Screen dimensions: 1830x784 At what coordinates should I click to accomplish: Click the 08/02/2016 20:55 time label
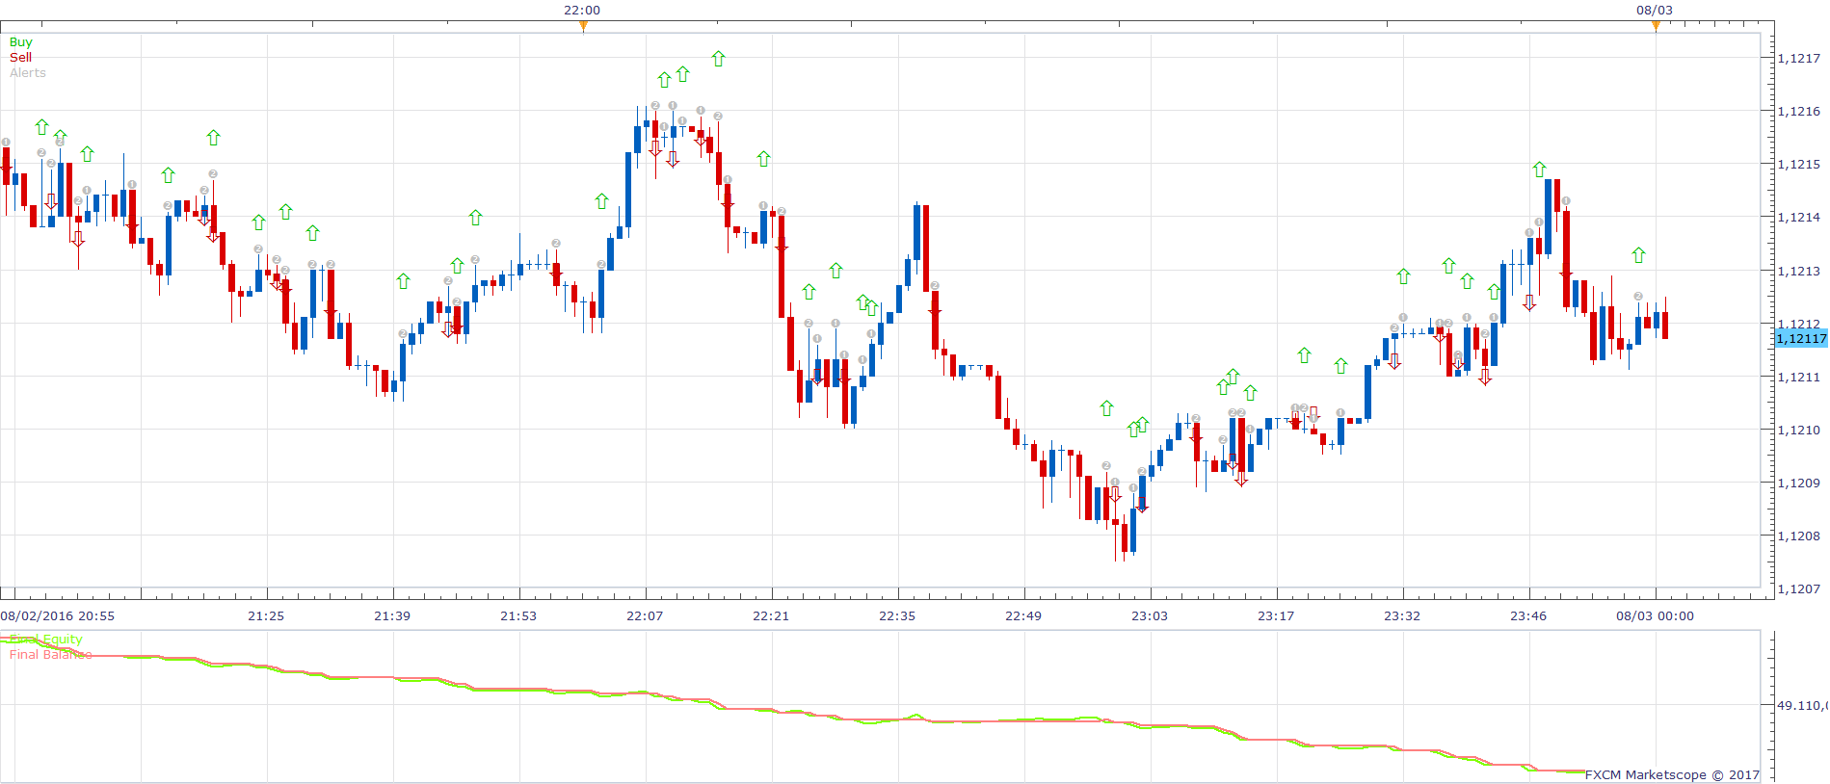(x=58, y=616)
